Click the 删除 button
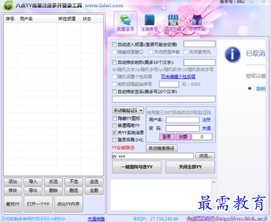The height and width of the screenshot is (222, 271). [x=54, y=190]
